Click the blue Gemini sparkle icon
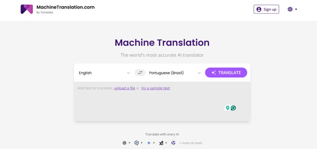The height and width of the screenshot is (149, 317). [x=149, y=143]
